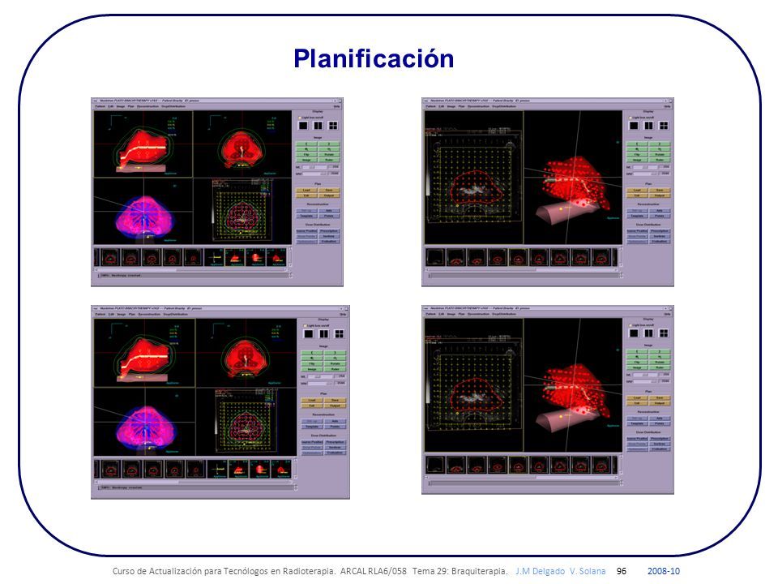The image size is (778, 584).
Task: Select single-view layout icon in lower-left PLATO window
Action: coord(309,333)
